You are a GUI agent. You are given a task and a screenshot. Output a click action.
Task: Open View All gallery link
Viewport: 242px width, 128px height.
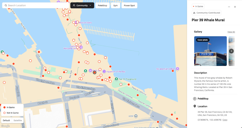(x=231, y=32)
